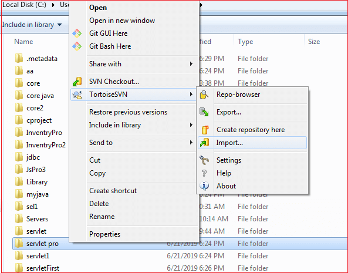Open the Include in library toolbar dropdown
Viewport: 348px width, 273px height.
tap(32, 25)
